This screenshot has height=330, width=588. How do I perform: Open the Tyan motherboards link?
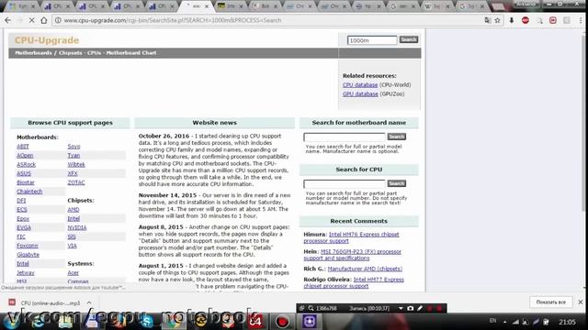tap(73, 155)
